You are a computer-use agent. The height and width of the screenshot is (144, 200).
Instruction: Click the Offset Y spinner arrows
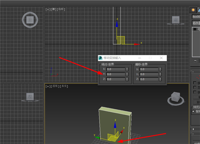click(160, 74)
